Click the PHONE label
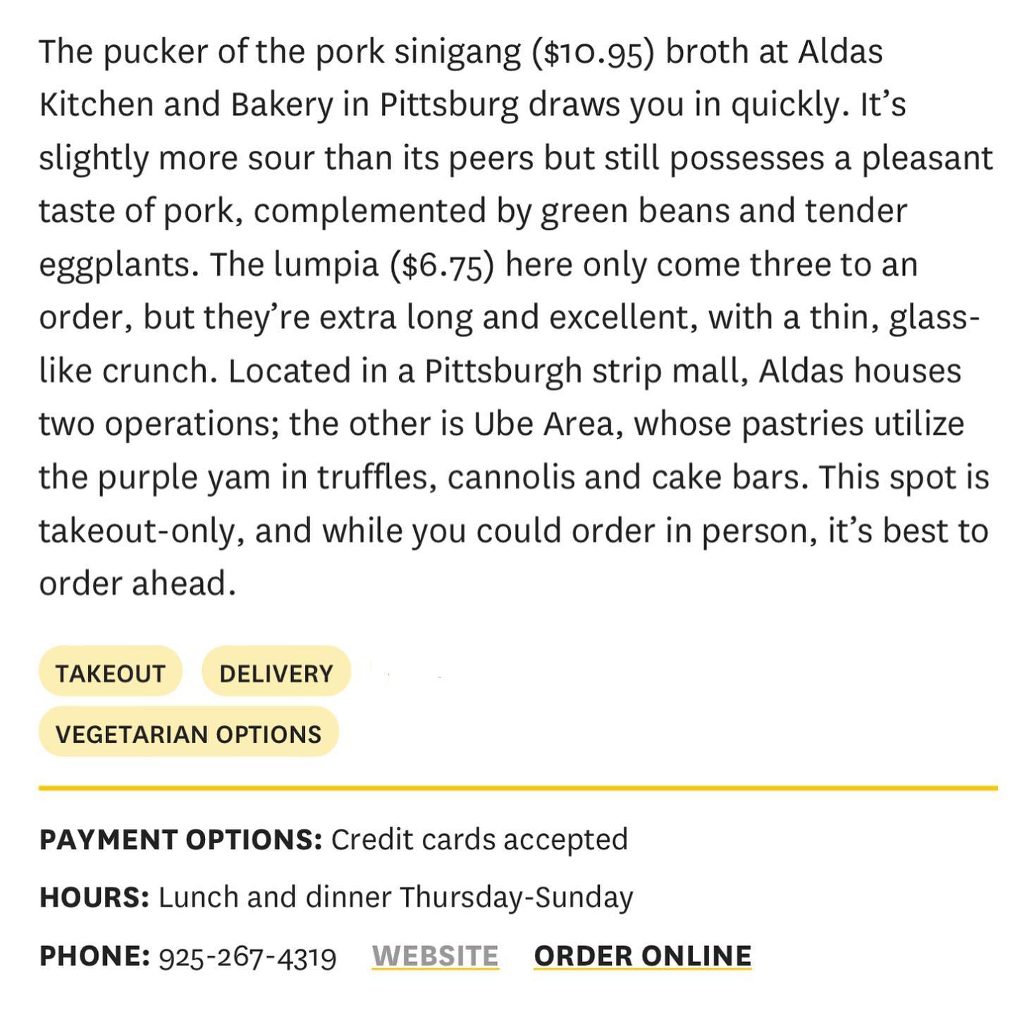1015x1015 pixels. click(x=94, y=956)
